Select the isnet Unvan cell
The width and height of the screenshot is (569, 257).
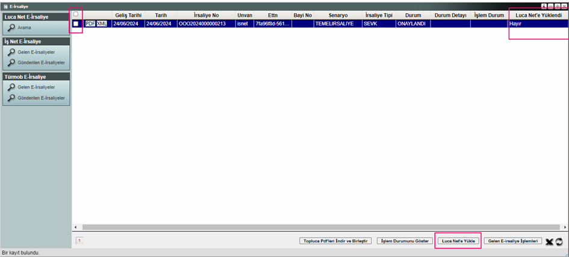coord(244,24)
